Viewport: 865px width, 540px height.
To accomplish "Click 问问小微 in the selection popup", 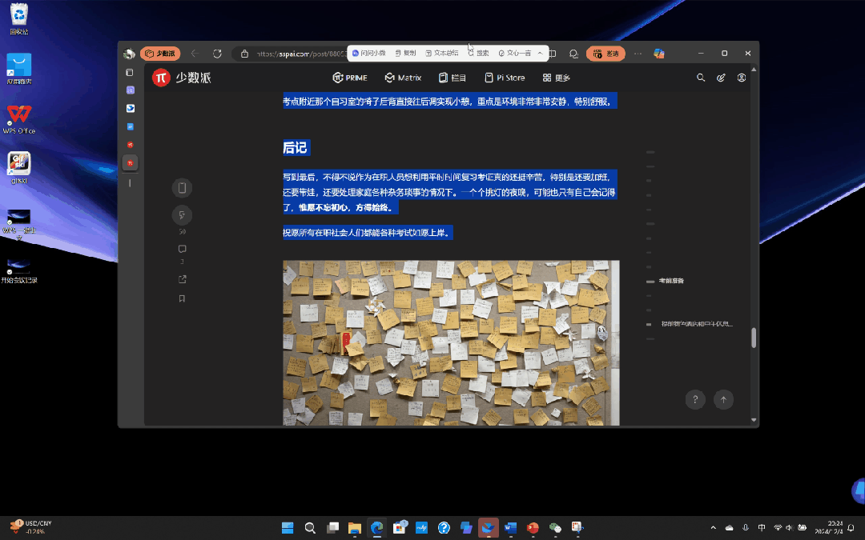I will click(x=369, y=54).
